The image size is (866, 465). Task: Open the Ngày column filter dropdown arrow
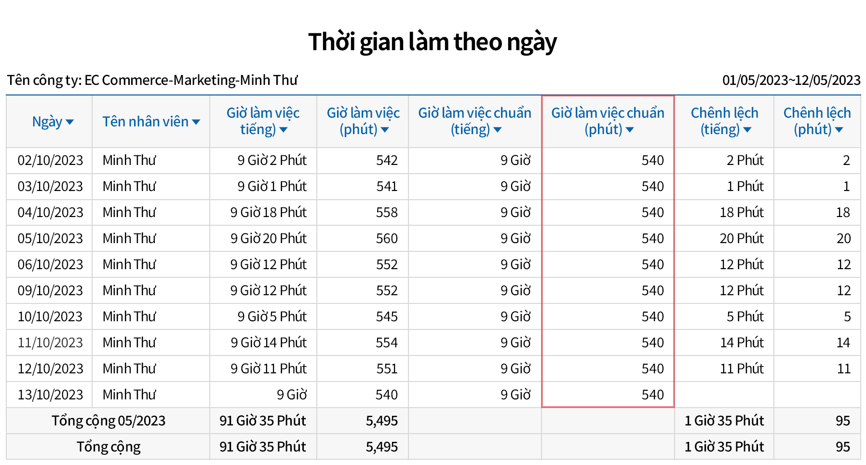click(70, 122)
